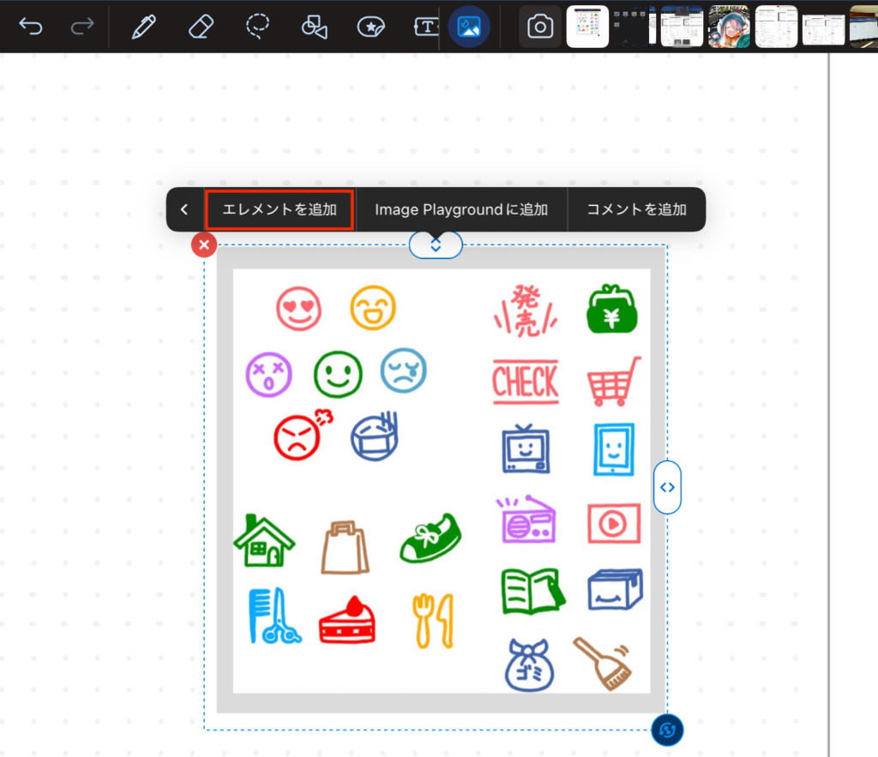Click the undo arrow in the toolbar
The height and width of the screenshot is (757, 878).
[31, 27]
